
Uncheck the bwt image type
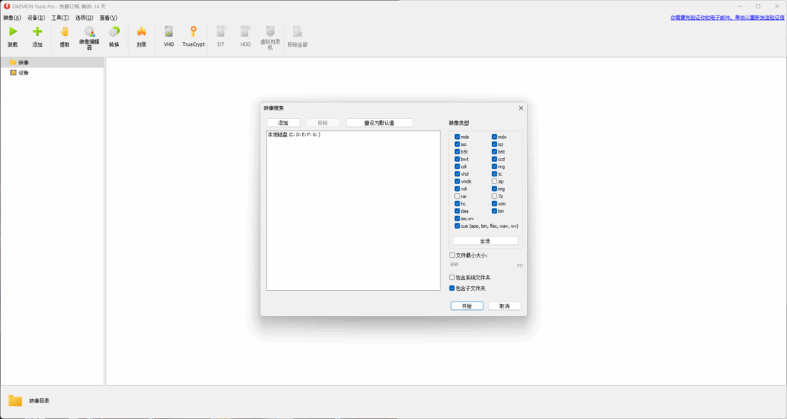point(457,160)
